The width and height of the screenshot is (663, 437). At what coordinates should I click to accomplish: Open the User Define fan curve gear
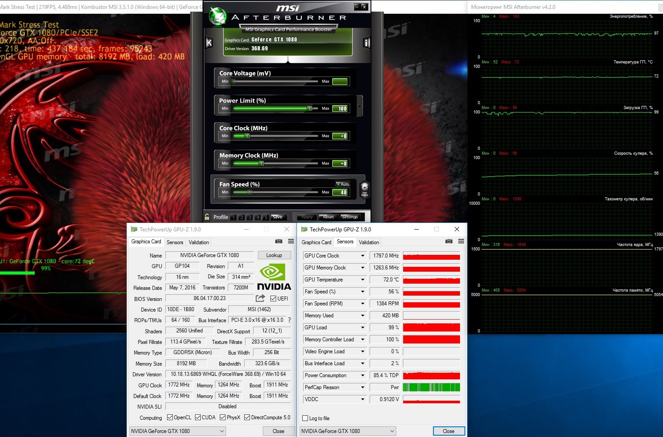[365, 189]
